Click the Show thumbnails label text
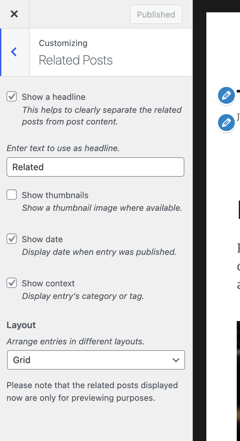Screen dimensions: 240x441 [x=55, y=195]
